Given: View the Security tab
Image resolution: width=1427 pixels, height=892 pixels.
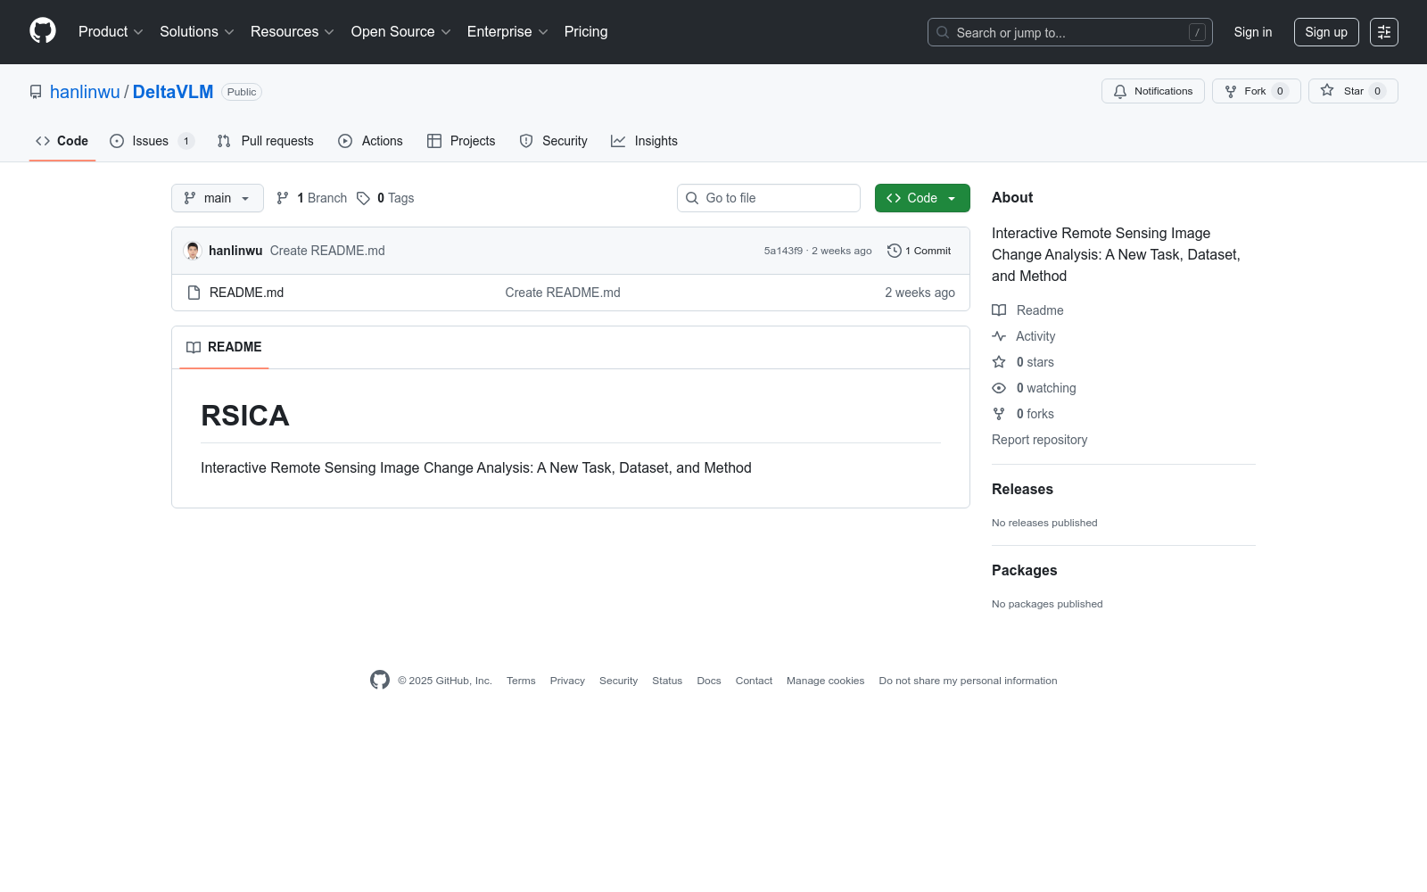Looking at the screenshot, I should click(554, 141).
